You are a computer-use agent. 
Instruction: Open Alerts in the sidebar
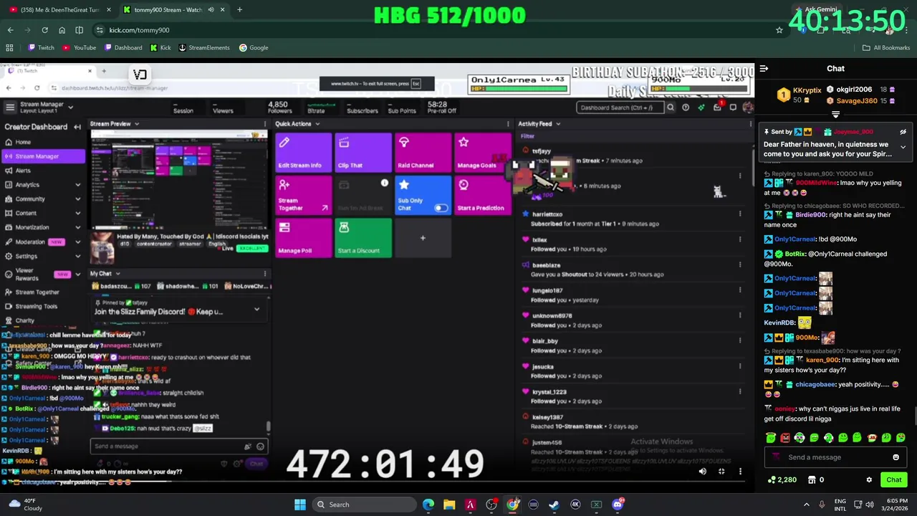pos(23,171)
